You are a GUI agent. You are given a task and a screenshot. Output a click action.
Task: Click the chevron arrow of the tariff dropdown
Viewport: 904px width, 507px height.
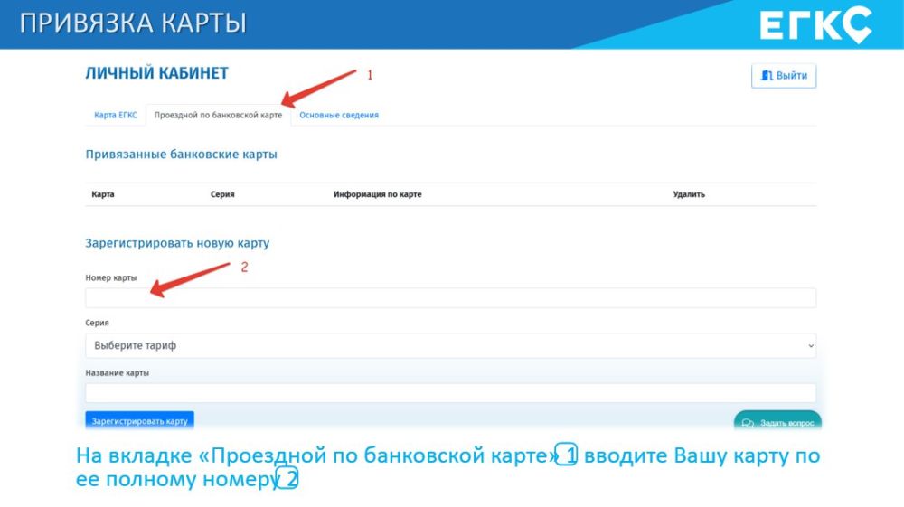[811, 345]
